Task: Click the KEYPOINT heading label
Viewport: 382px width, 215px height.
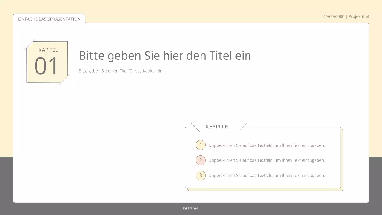Action: [x=218, y=127]
